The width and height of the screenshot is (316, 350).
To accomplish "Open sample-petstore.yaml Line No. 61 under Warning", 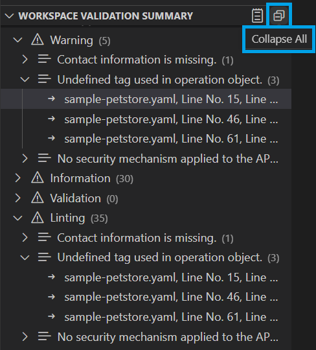I will 171,139.
